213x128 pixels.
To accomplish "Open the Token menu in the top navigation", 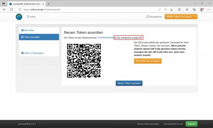I will tap(31, 17).
